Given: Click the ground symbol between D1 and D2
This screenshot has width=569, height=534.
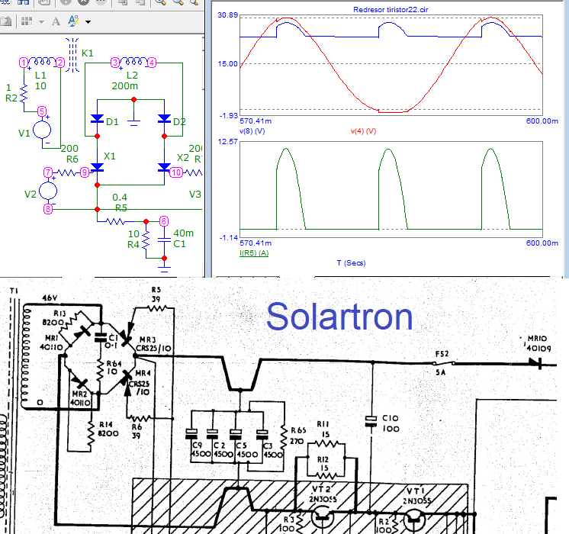Looking at the screenshot, I should [134, 123].
